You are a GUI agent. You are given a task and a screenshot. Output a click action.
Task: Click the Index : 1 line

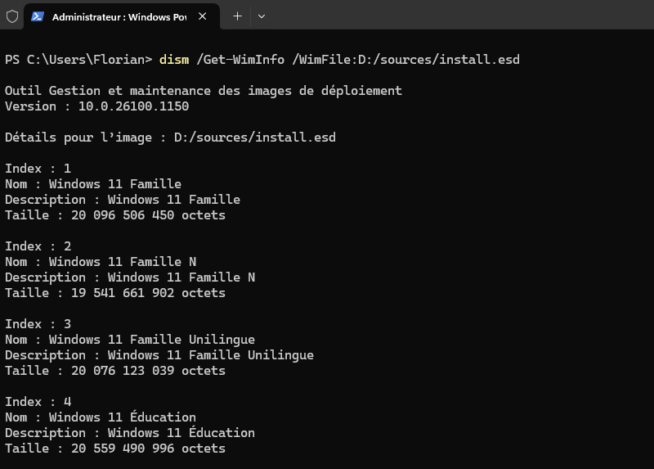[x=38, y=169]
